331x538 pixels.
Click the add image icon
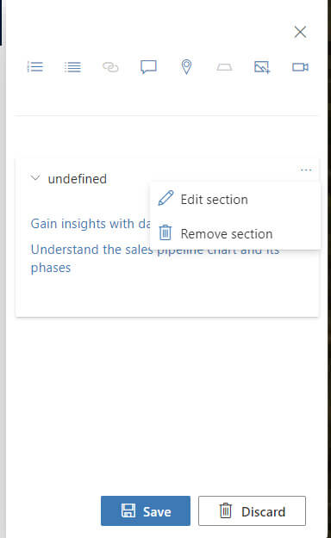(262, 67)
